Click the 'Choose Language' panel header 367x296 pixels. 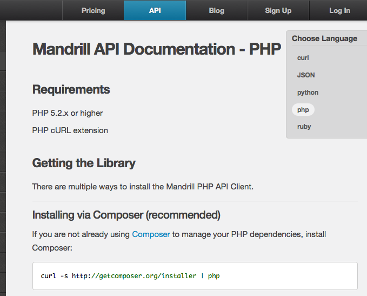click(x=324, y=38)
